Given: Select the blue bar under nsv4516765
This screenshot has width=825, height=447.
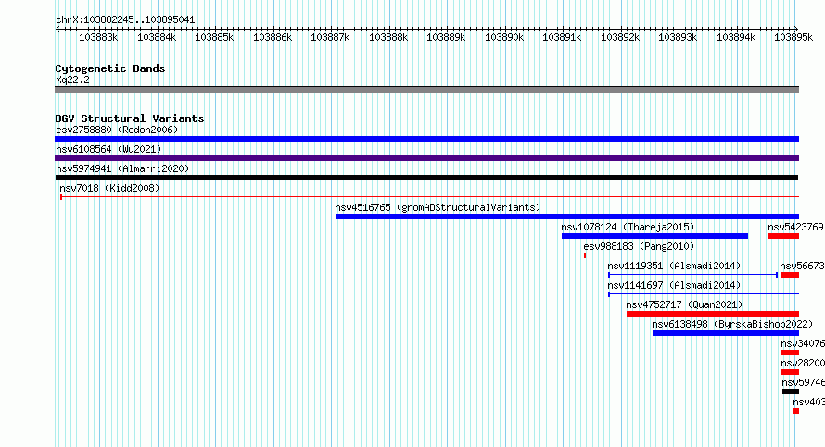Looking at the screenshot, I should tap(567, 217).
